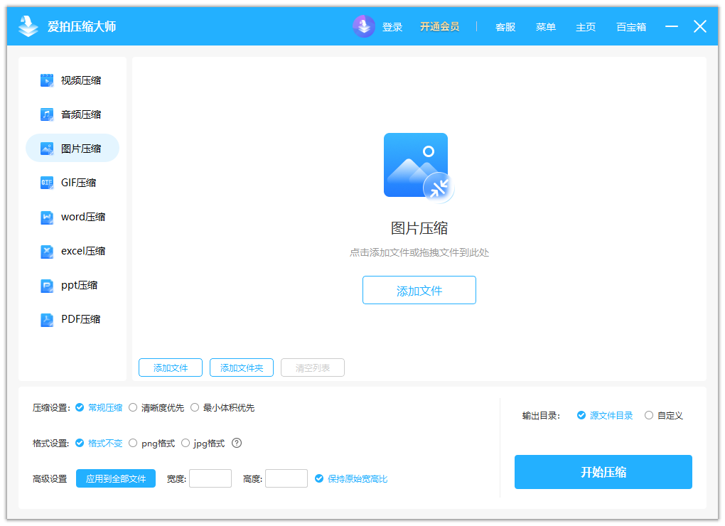Click the GIF压缩 icon in sidebar
This screenshot has height=526, width=725.
click(47, 183)
